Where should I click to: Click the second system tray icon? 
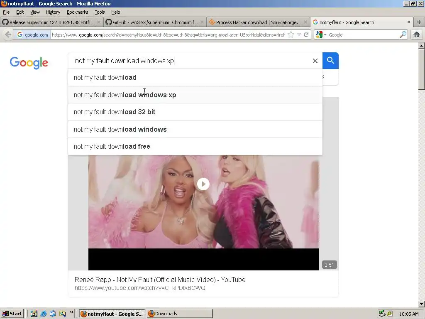(x=390, y=314)
